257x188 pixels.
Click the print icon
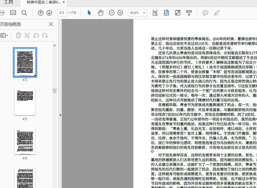click(x=2, y=13)
